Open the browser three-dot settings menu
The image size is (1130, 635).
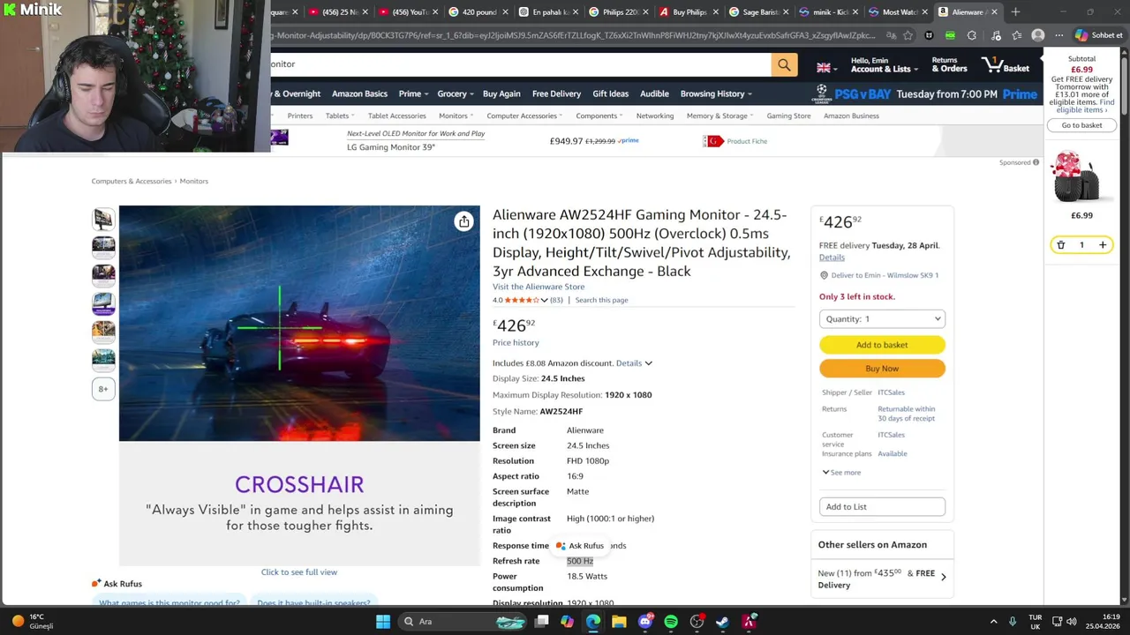pyautogui.click(x=1058, y=35)
